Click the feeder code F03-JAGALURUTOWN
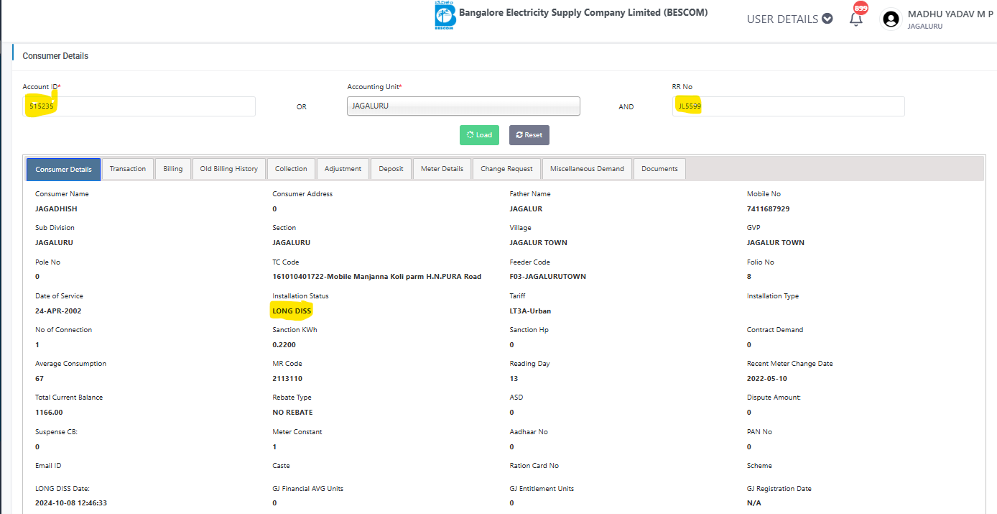 (x=548, y=277)
